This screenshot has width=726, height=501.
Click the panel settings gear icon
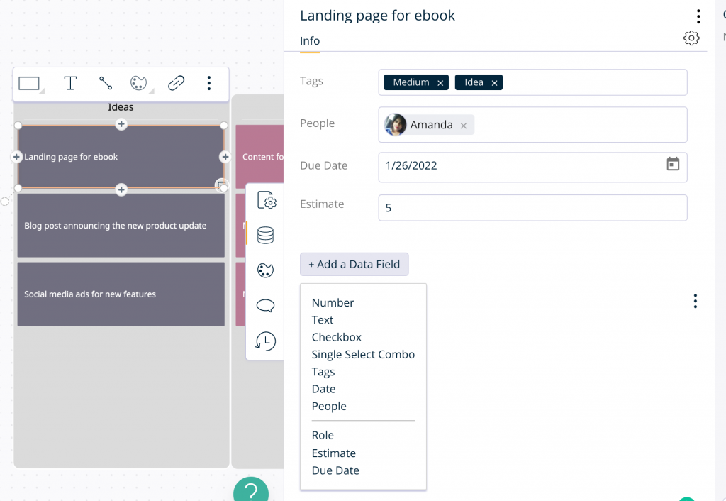(x=691, y=38)
